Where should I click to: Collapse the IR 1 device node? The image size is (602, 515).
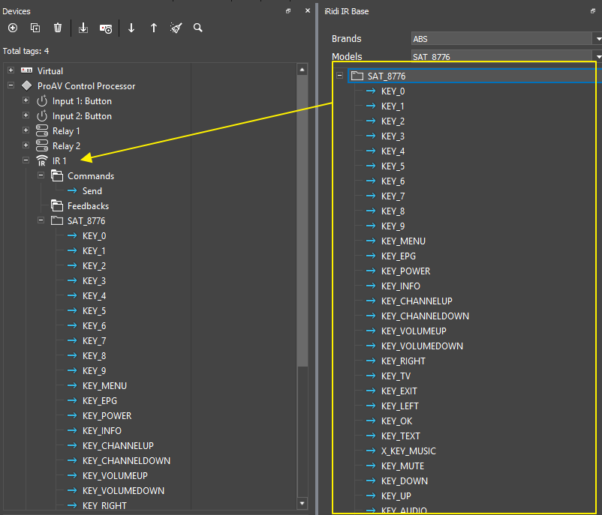point(25,160)
